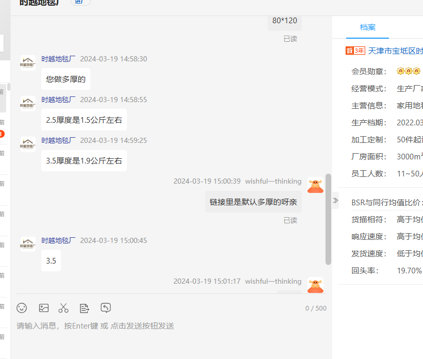423x359 pixels.
Task: Click the 响应速度 label
Action: [368, 237]
